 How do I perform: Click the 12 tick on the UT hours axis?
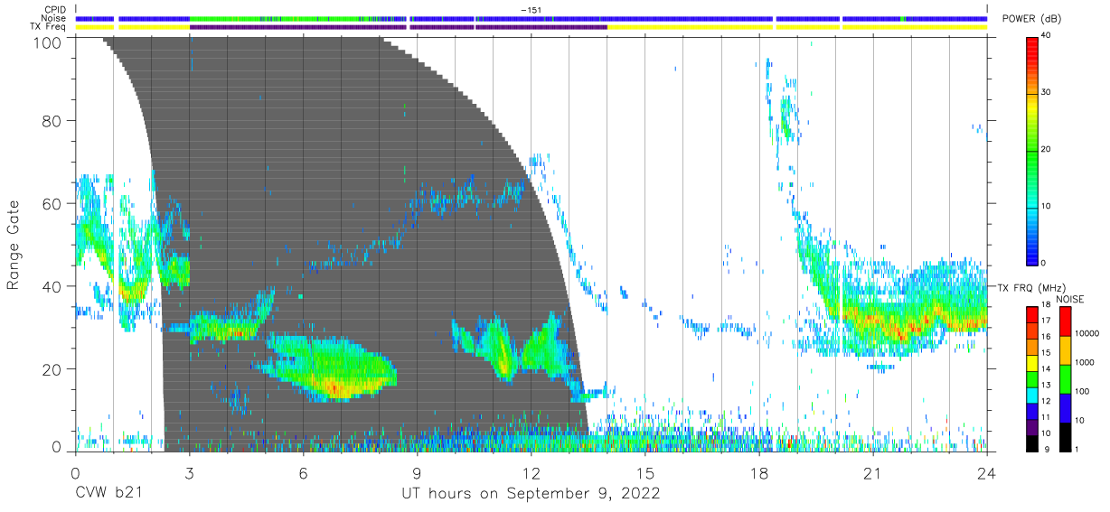point(531,472)
